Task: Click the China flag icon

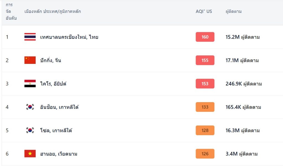Action: point(30,60)
